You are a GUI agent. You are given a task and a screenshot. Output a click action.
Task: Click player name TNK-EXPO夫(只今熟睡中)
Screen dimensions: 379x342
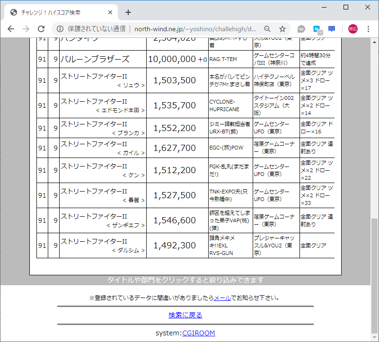click(x=229, y=195)
